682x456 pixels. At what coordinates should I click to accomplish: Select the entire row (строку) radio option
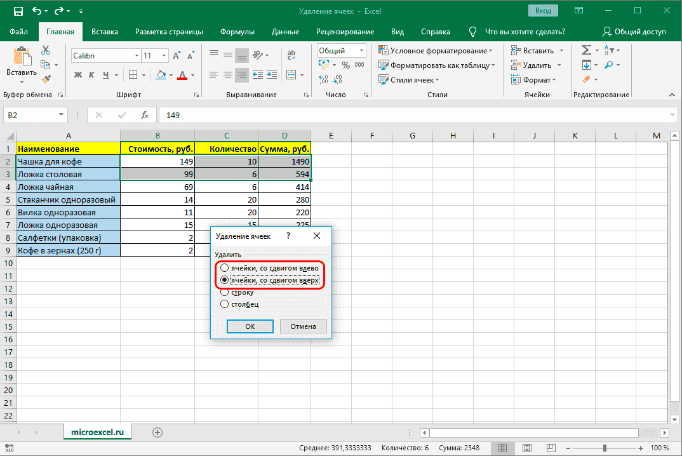pos(224,293)
